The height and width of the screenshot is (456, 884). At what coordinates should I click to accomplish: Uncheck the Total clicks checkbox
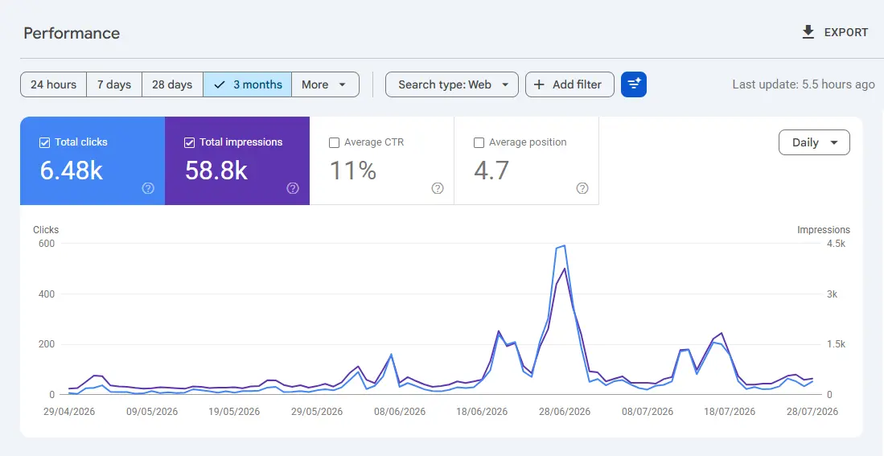click(x=44, y=142)
